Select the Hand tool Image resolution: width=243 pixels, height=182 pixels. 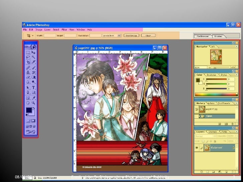pyautogui.click(x=28, y=103)
